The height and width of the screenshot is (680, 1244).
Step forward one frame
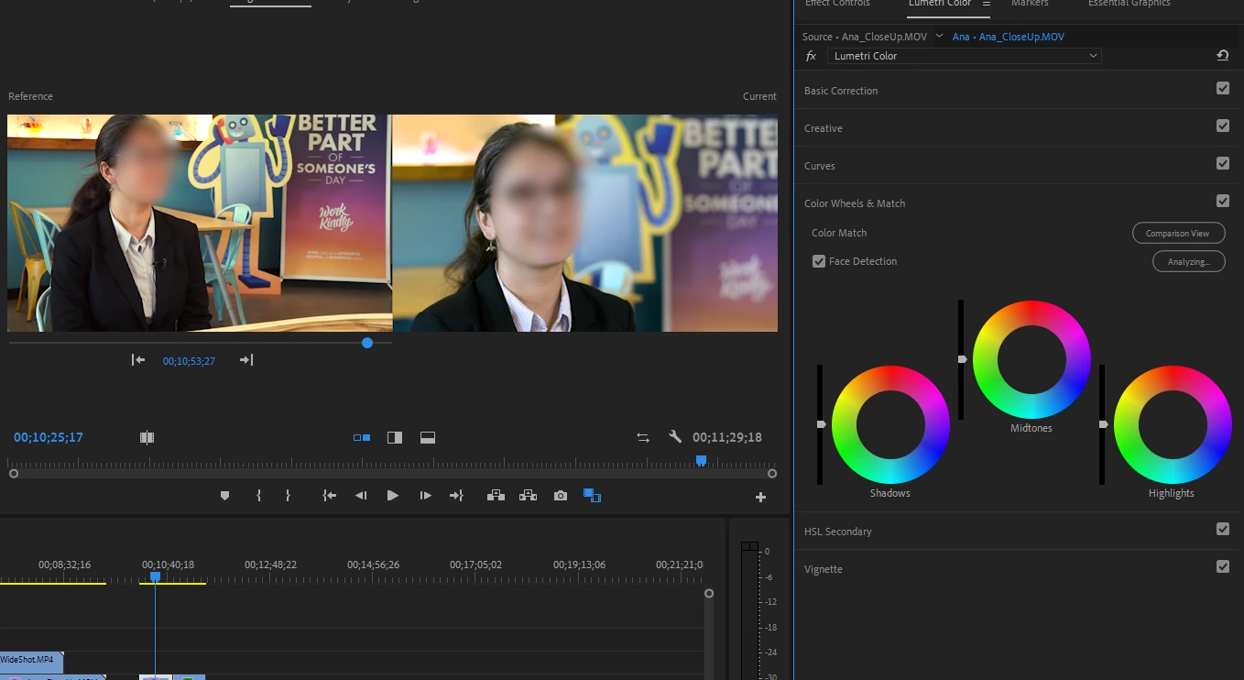[x=425, y=496]
